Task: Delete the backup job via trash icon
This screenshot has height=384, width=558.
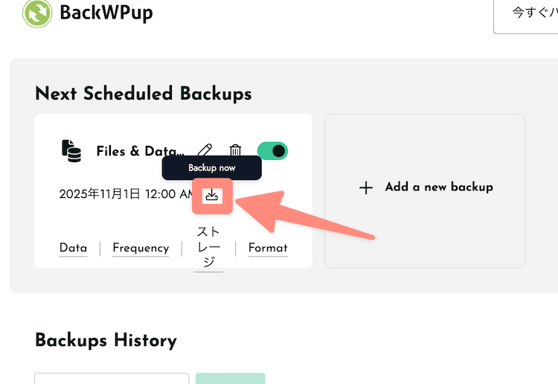Action: click(235, 151)
